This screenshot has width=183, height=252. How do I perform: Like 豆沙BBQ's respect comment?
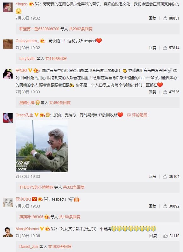165,206
